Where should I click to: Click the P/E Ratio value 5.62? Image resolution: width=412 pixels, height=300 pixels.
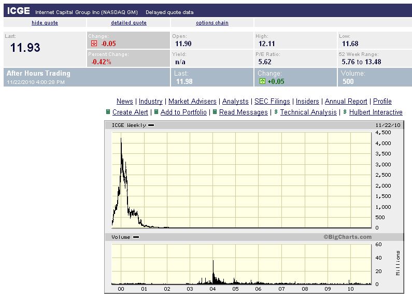point(265,62)
